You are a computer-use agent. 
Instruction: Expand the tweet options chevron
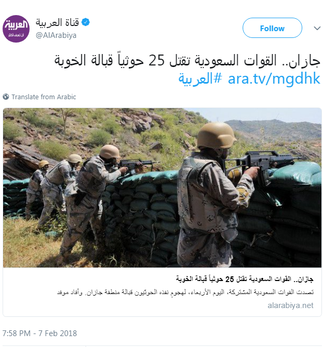pos(317,28)
